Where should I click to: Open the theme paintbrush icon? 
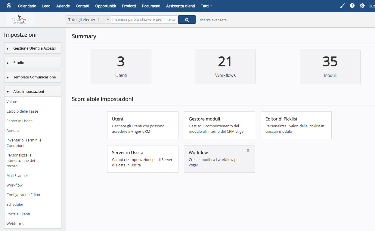pos(342,6)
